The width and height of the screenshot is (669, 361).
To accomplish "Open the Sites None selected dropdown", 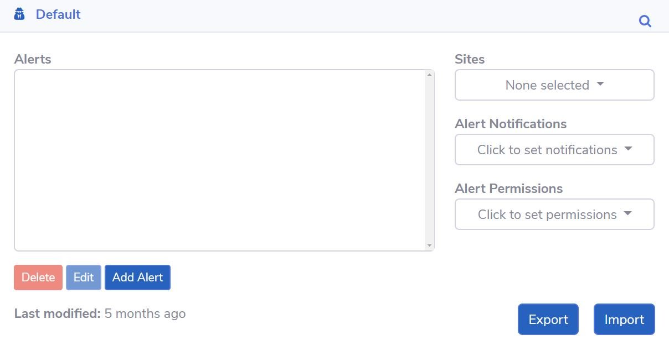I will [x=554, y=85].
